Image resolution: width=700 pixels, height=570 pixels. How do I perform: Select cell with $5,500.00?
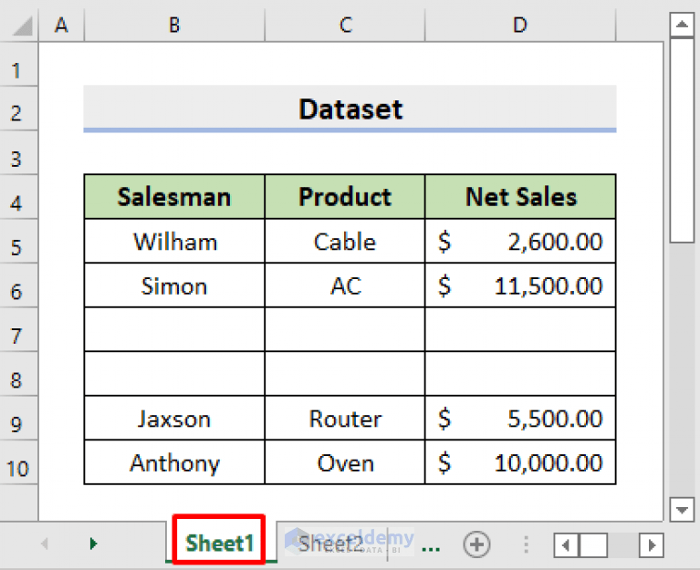pyautogui.click(x=520, y=419)
